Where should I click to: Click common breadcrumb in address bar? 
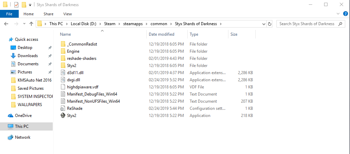[159, 23]
